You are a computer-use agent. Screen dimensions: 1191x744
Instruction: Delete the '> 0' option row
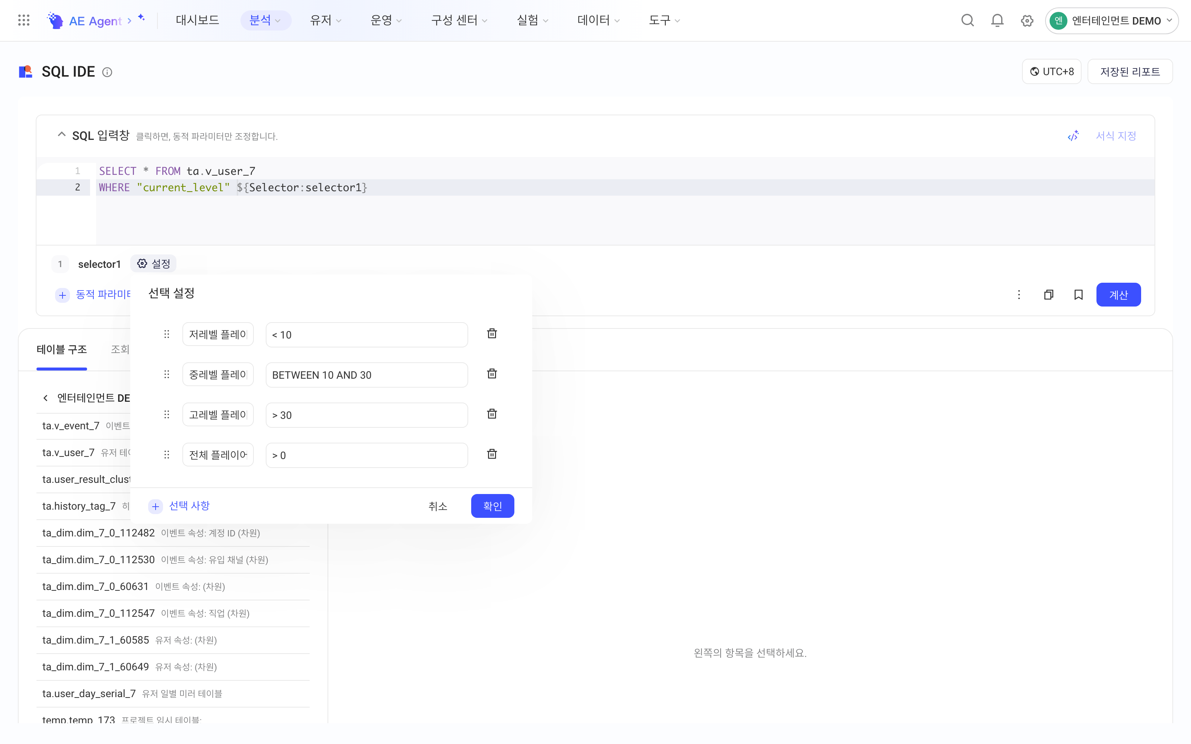pos(492,454)
